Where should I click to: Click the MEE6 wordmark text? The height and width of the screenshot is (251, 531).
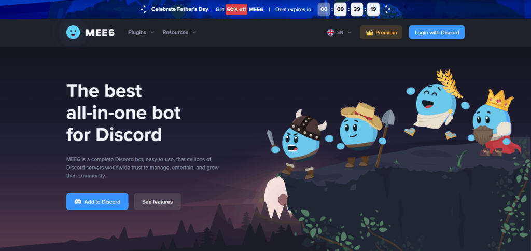point(100,33)
